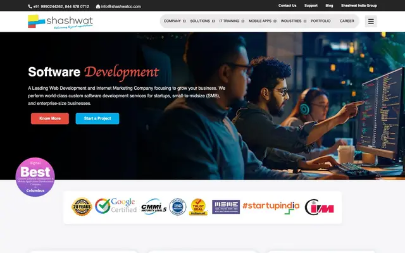This screenshot has width=405, height=253.
Task: Expand the INDUSTRIES dropdown arrow
Action: (x=305, y=21)
